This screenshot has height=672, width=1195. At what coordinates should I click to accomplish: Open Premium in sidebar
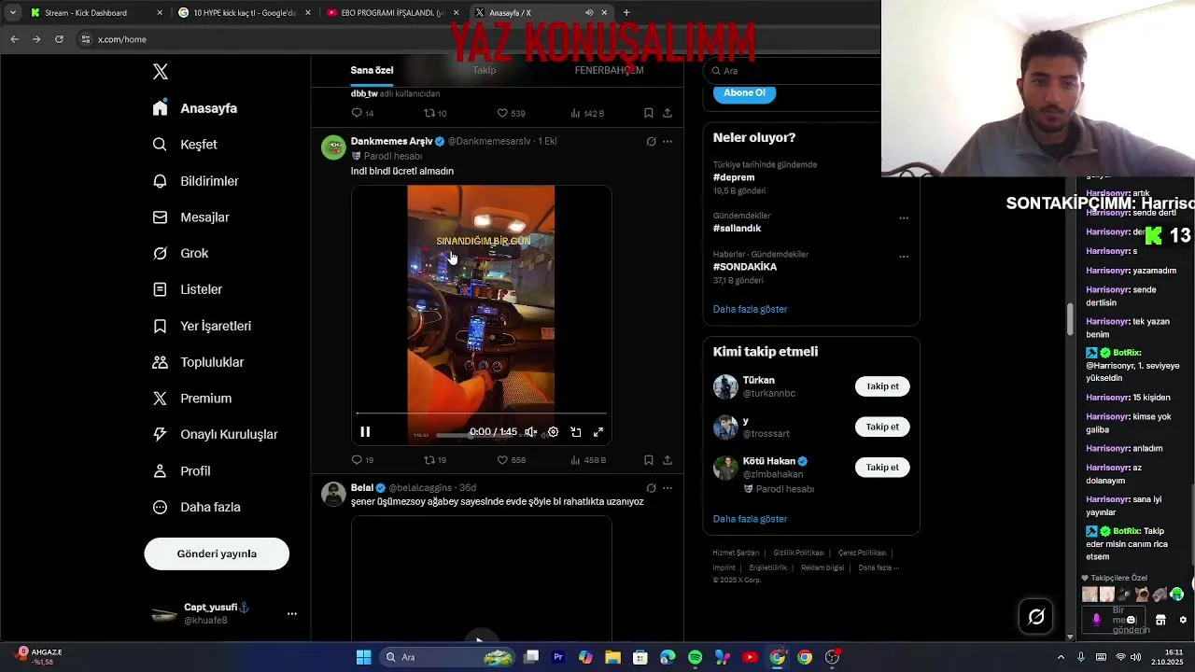191,399
